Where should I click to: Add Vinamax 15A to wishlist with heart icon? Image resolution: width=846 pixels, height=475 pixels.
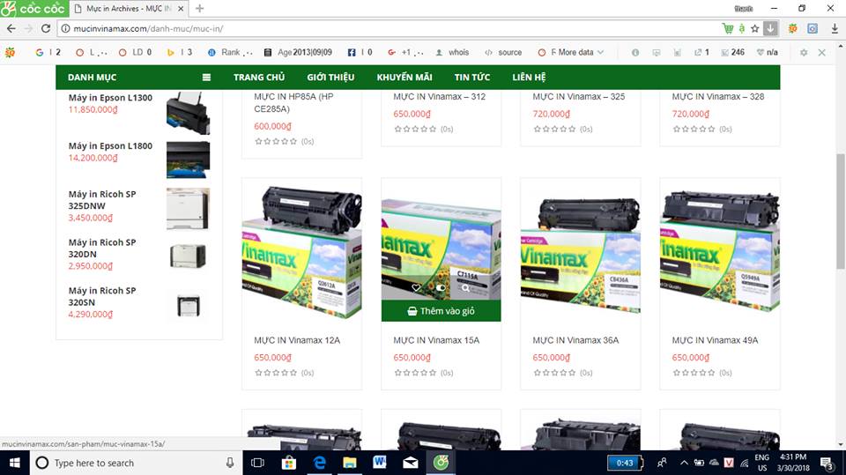point(417,288)
